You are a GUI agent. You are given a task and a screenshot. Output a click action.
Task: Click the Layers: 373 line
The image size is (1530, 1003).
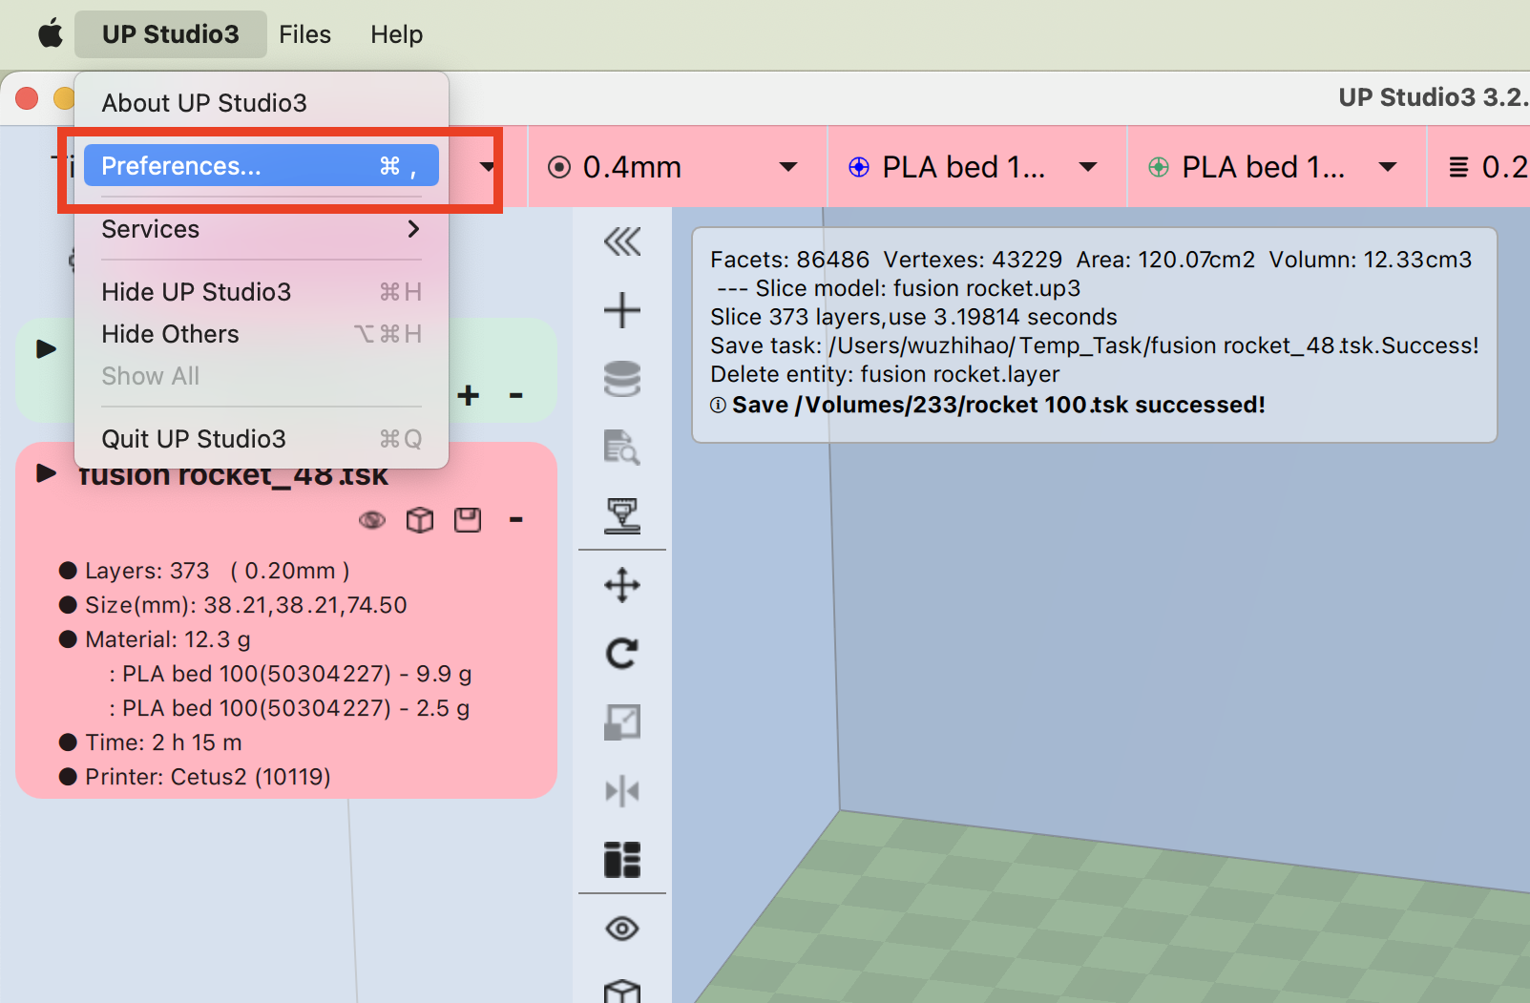tap(204, 571)
